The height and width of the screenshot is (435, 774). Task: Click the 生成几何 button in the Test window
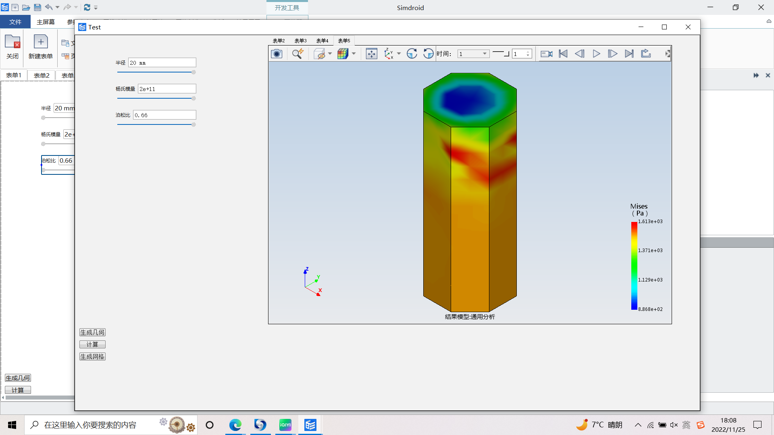[92, 332]
